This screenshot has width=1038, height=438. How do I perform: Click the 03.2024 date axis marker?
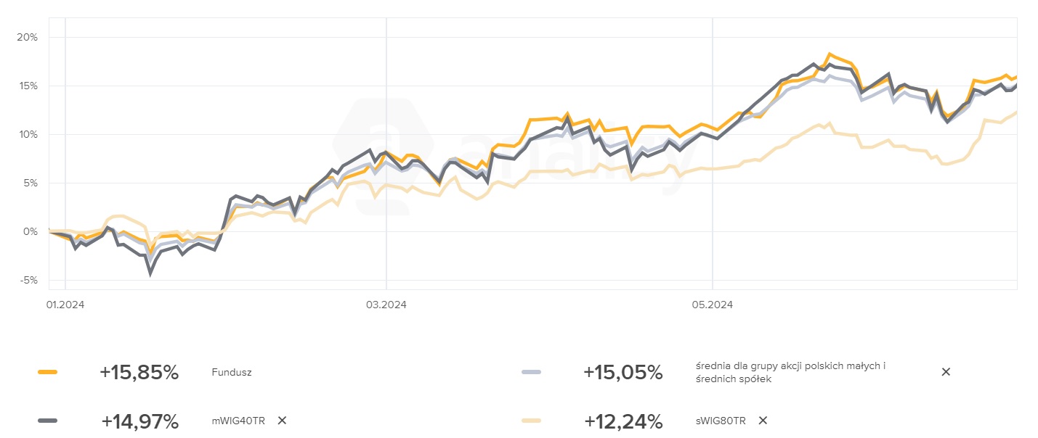[386, 305]
